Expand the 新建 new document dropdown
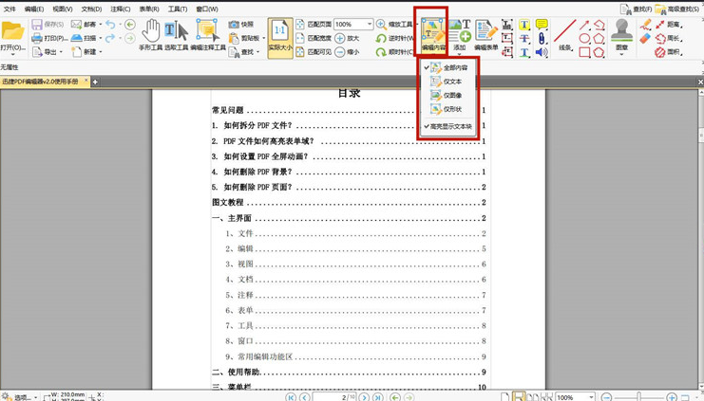The height and width of the screenshot is (401, 704). point(100,52)
